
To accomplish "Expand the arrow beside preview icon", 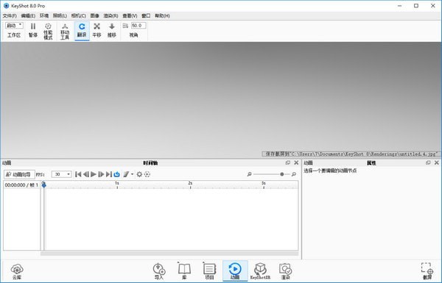I will (x=132, y=174).
